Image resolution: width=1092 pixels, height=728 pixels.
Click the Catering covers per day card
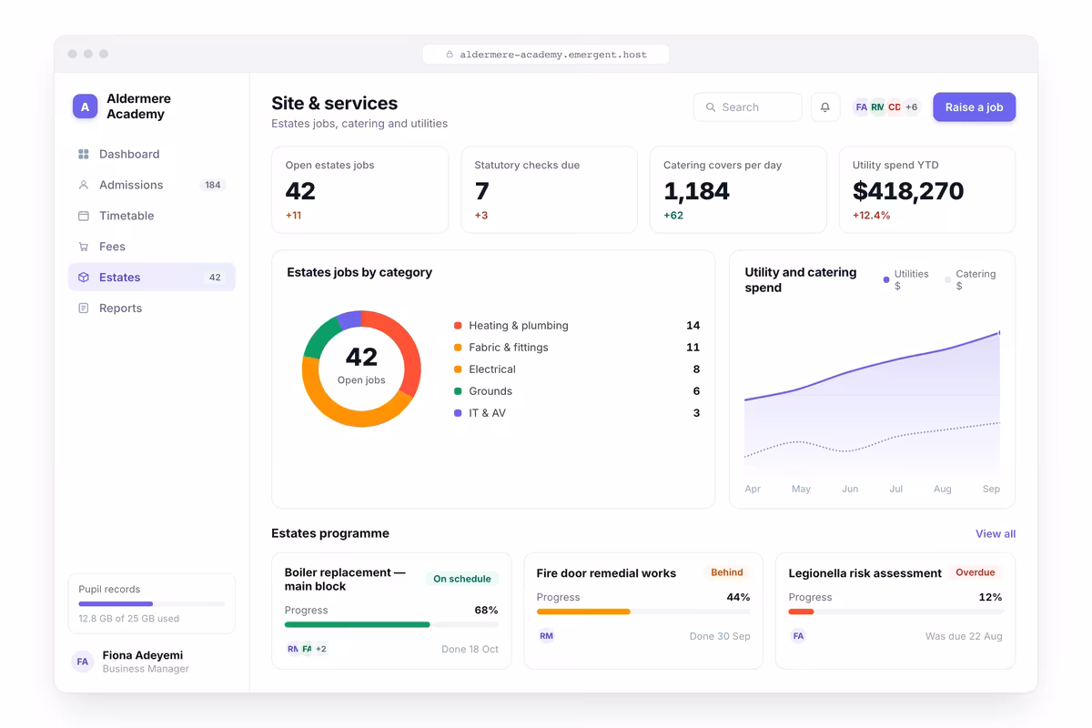[x=738, y=190]
